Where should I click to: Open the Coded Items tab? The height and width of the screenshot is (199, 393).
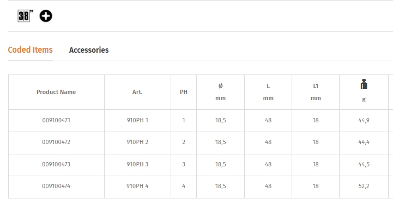coord(31,50)
